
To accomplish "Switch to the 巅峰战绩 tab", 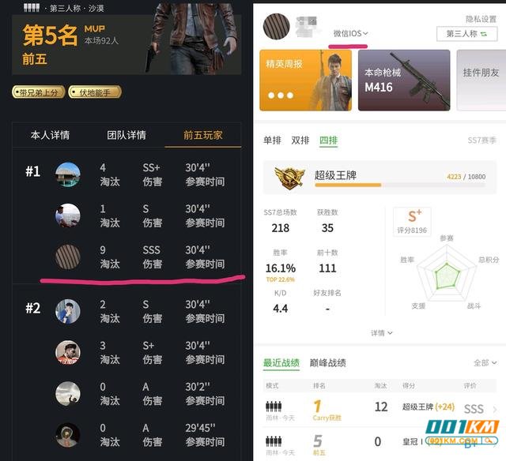I will coord(328,363).
